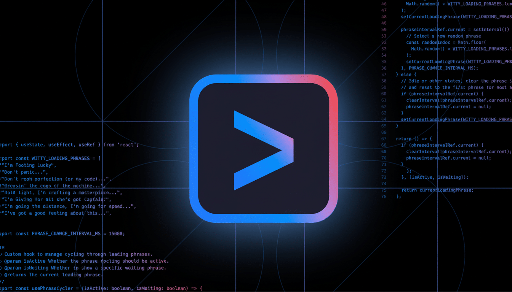Image resolution: width=512 pixels, height=292 pixels.
Task: Click the terminal prompt chevron icon
Action: (263, 150)
